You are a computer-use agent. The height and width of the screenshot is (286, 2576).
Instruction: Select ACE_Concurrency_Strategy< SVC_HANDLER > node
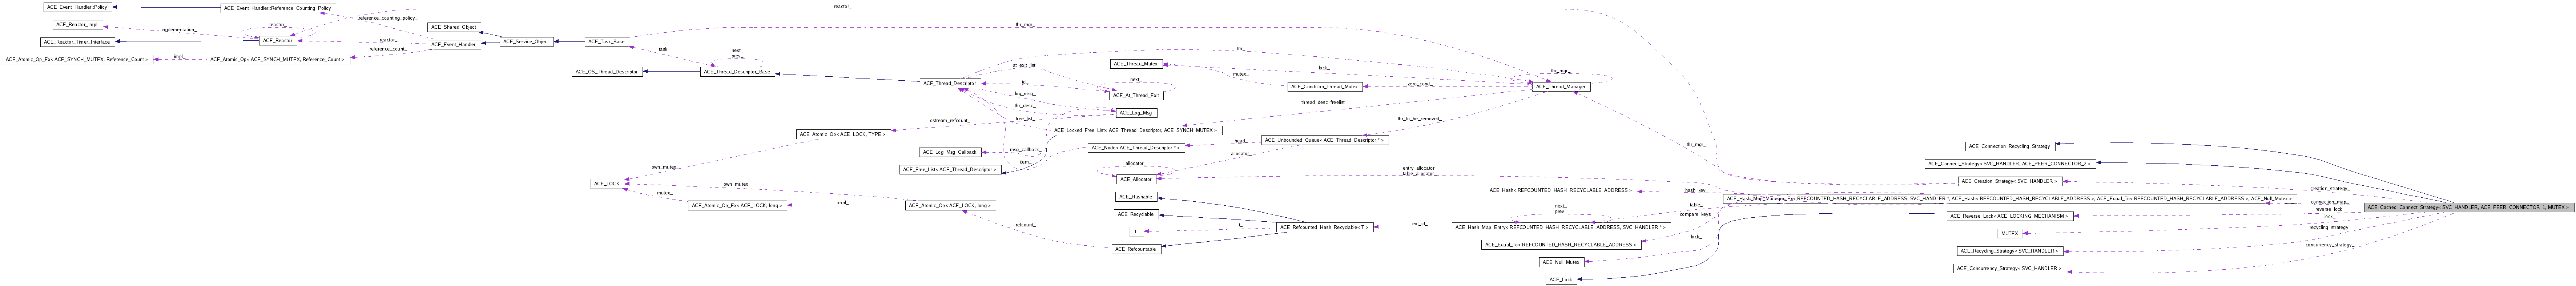tap(2010, 268)
